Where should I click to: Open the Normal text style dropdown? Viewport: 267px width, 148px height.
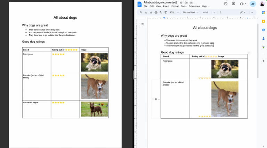191,12
